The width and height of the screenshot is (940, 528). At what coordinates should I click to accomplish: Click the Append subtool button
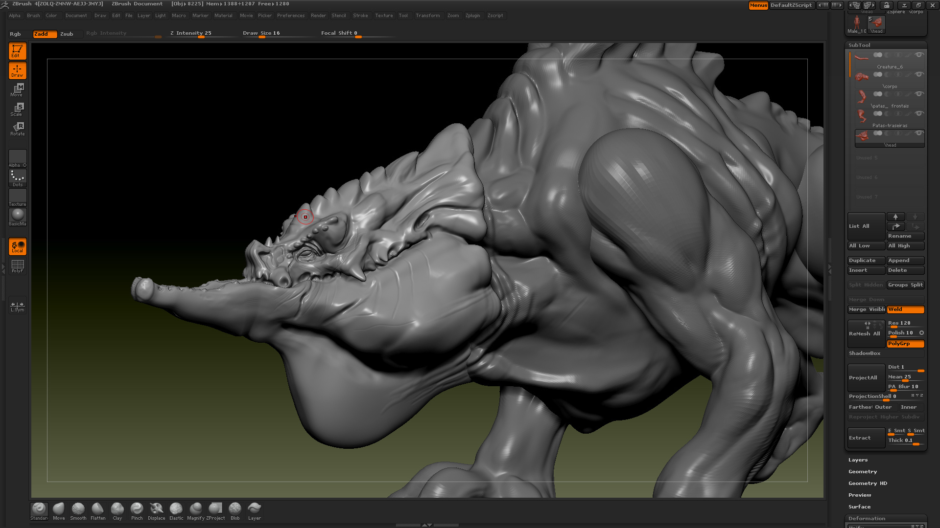click(905, 261)
